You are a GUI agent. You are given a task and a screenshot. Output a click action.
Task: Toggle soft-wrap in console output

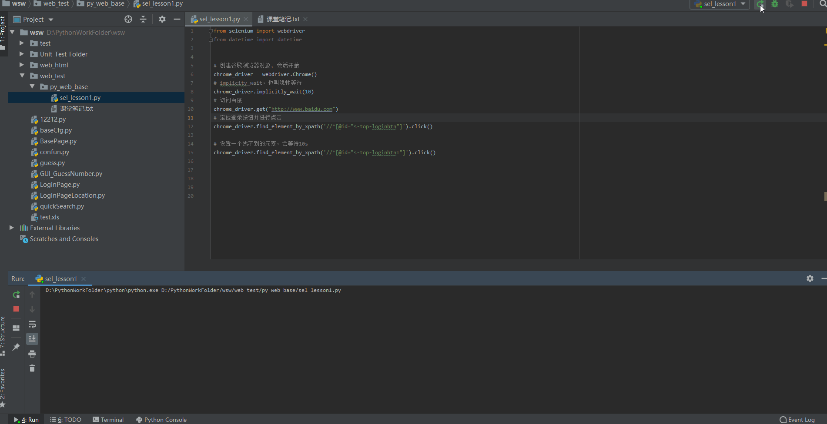pyautogui.click(x=32, y=324)
